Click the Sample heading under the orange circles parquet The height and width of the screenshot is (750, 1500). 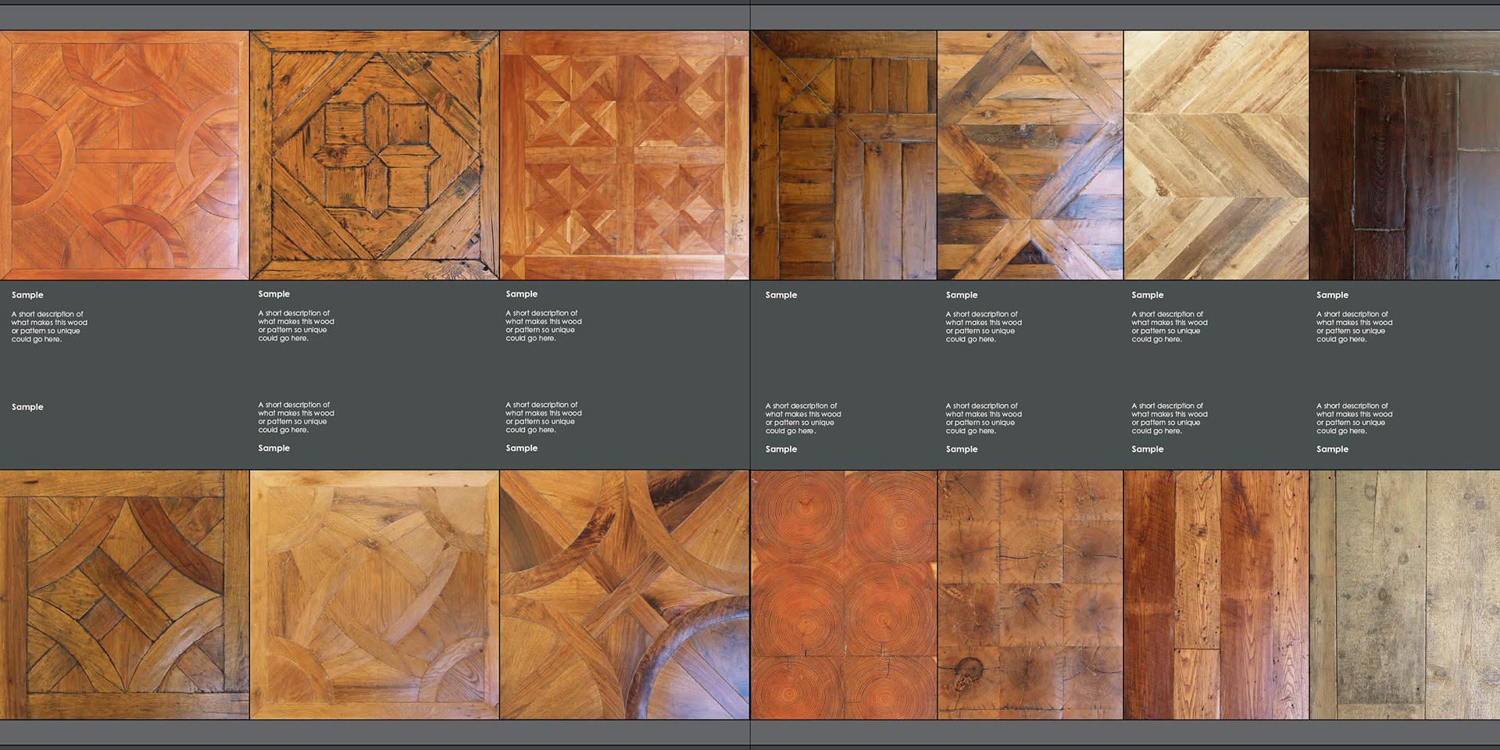click(27, 295)
